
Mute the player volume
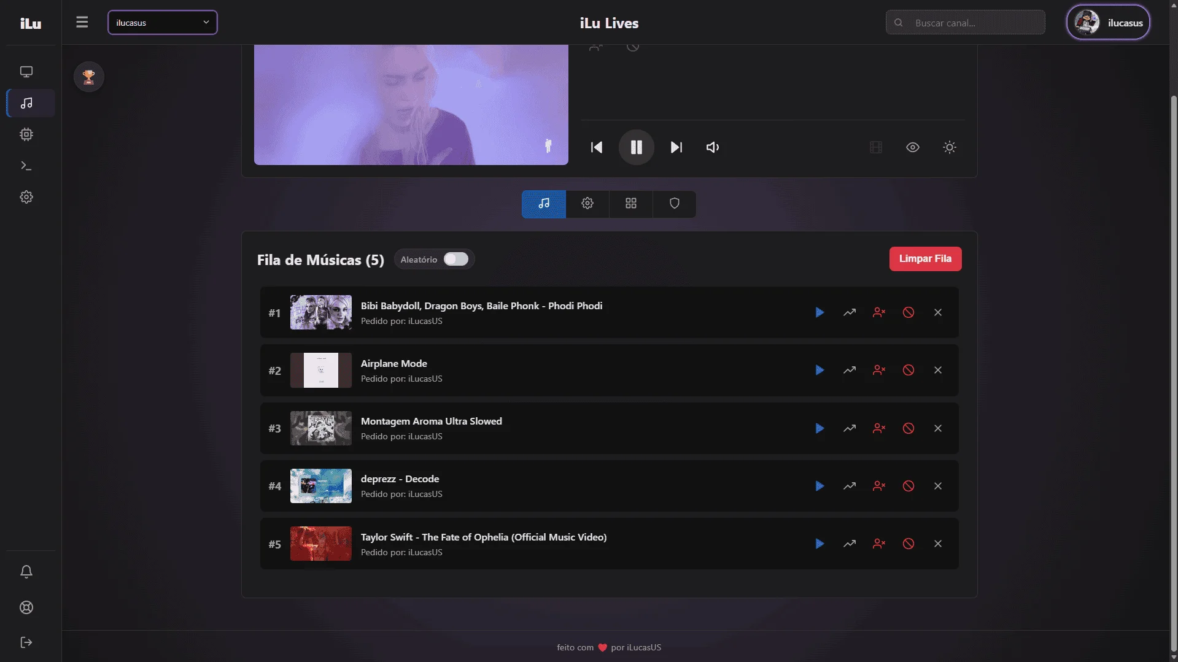click(x=713, y=147)
